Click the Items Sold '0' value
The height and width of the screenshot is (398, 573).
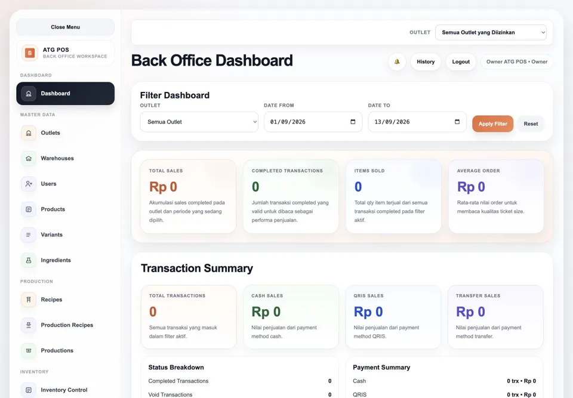coord(358,187)
